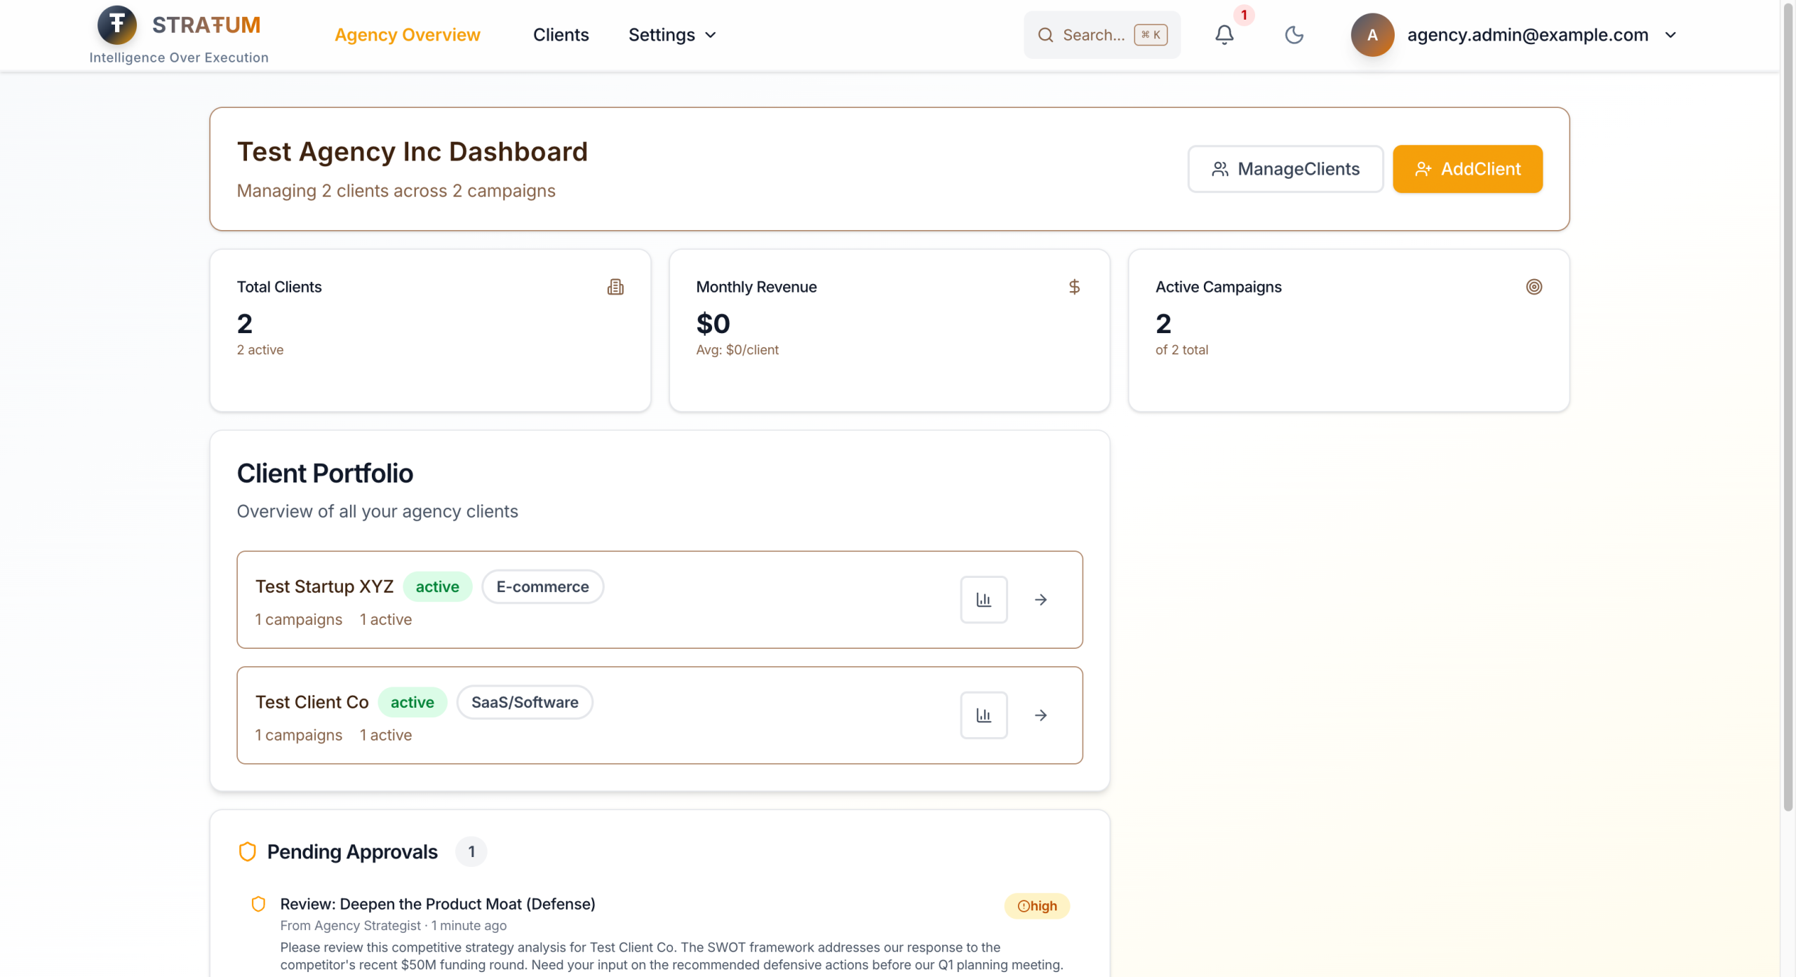Expand the Settings dropdown menu

671,35
